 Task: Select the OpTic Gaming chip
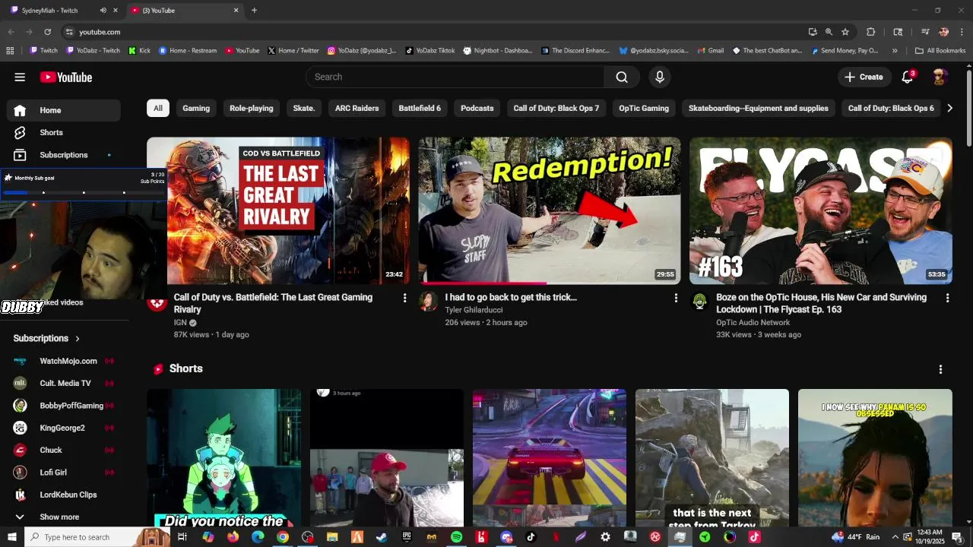[x=644, y=108]
